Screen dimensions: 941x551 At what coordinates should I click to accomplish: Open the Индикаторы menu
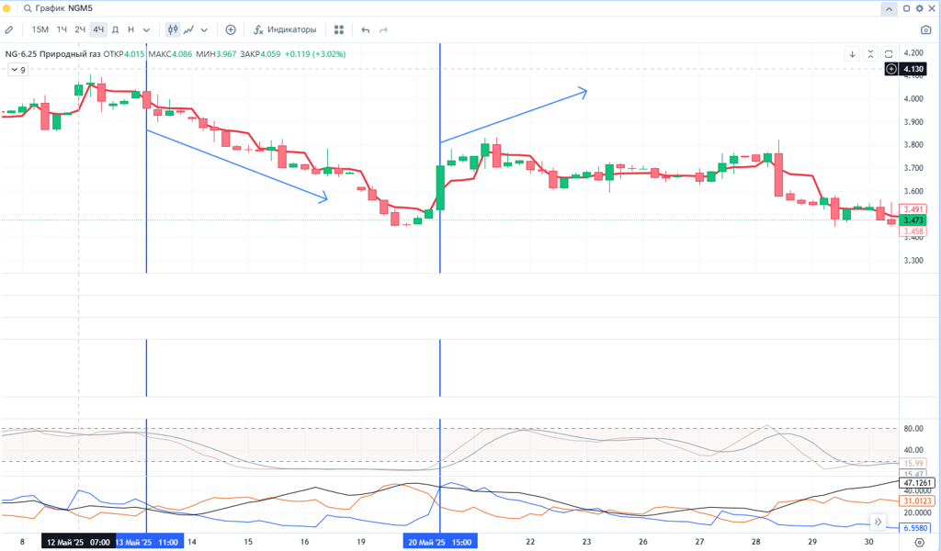pos(285,29)
